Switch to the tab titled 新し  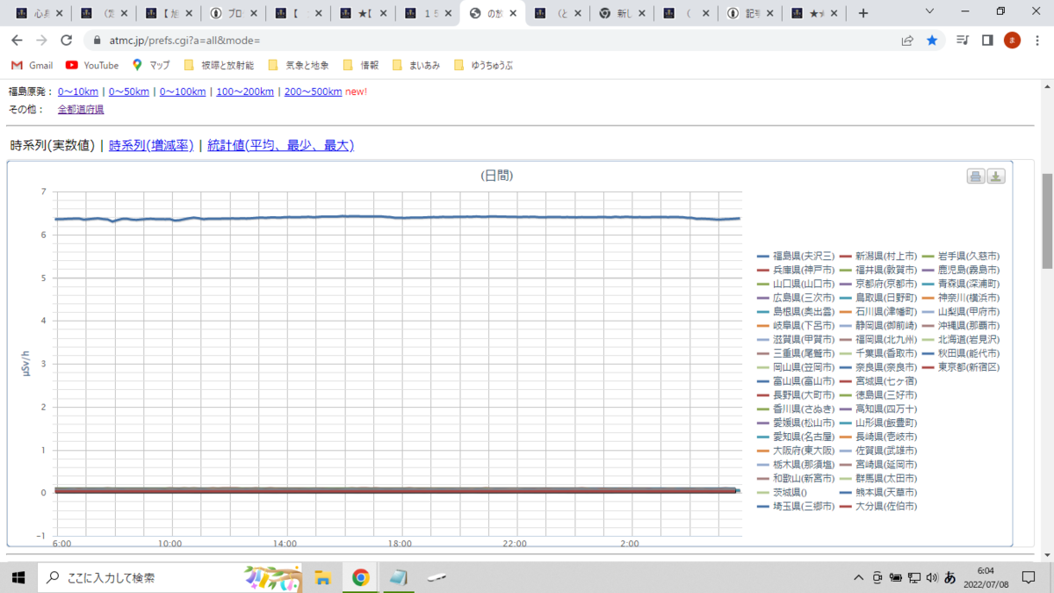[621, 13]
